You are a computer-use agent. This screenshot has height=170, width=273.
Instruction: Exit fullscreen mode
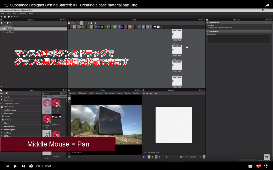266,166
